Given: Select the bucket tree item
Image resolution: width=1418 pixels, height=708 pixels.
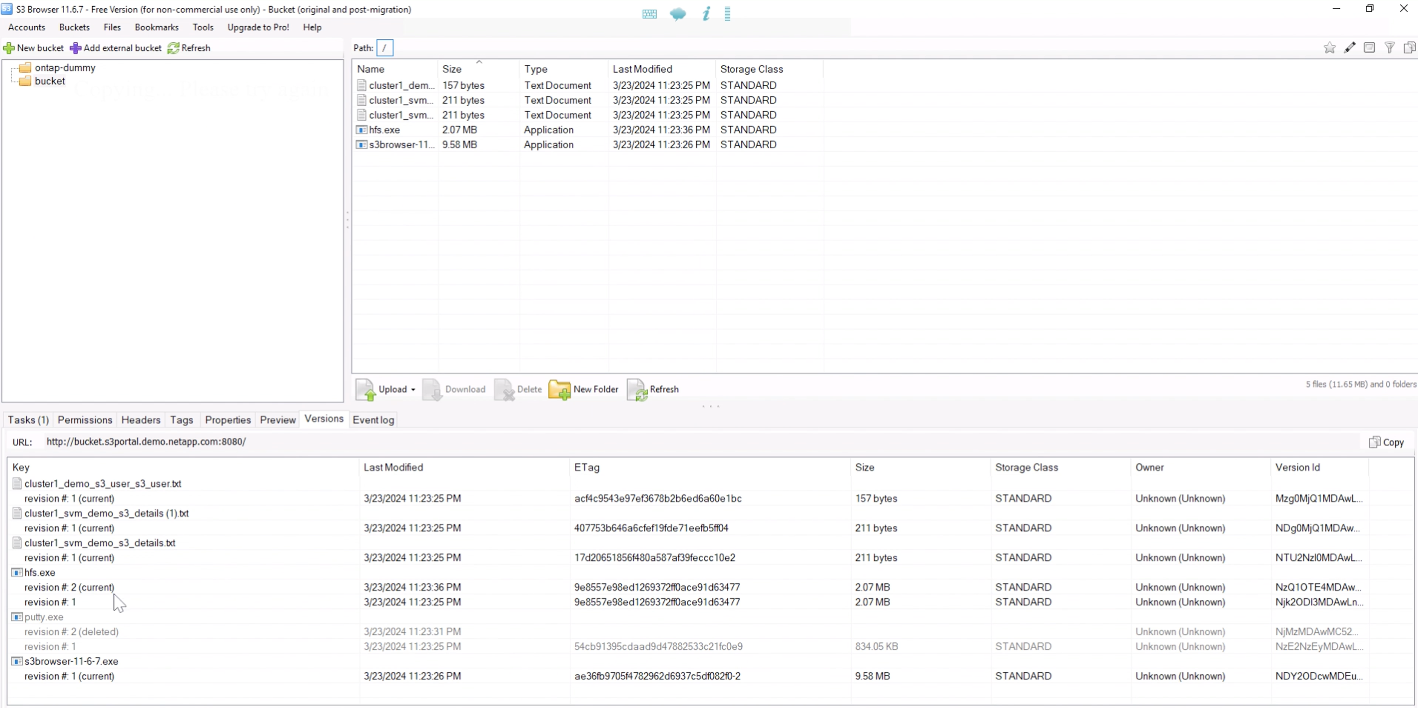Looking at the screenshot, I should click(50, 82).
